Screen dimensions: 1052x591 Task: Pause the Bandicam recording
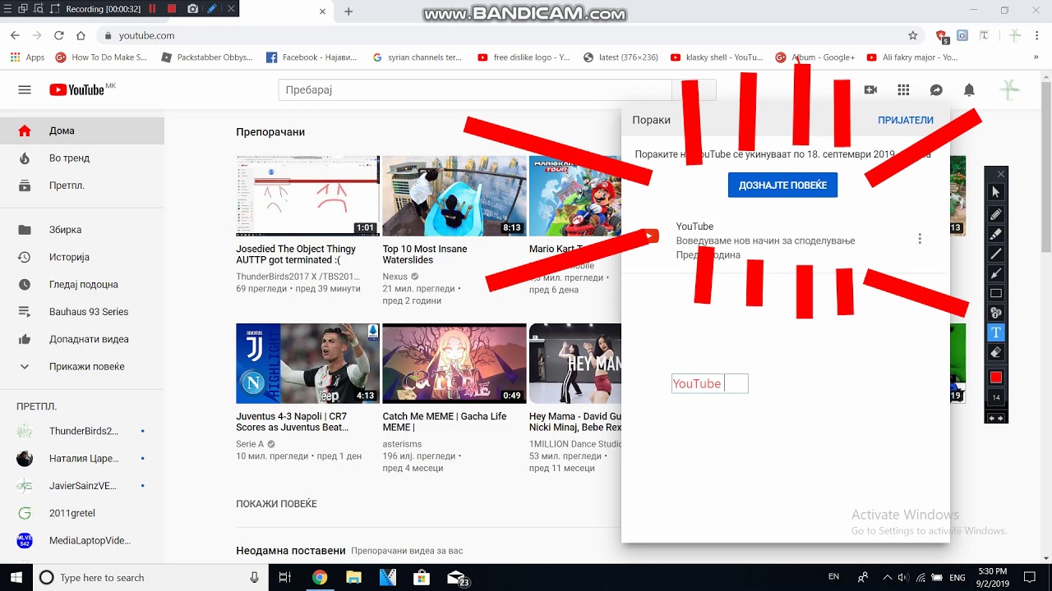click(x=152, y=9)
